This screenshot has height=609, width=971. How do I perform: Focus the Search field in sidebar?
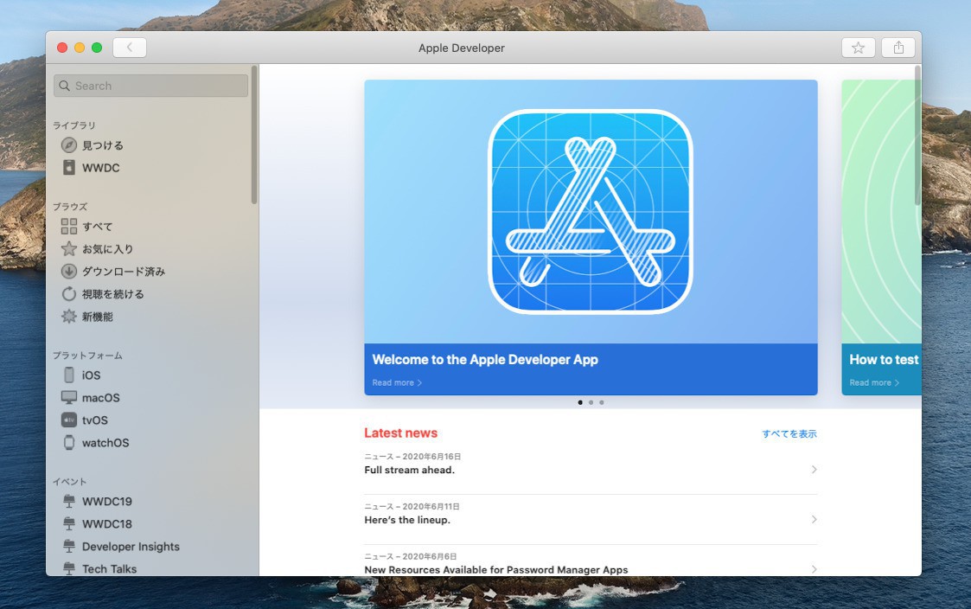tap(151, 86)
